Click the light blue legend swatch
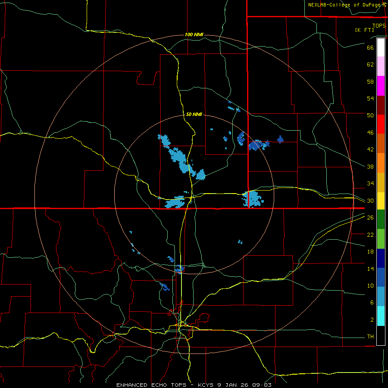The width and height of the screenshot is (388, 388). pos(381,296)
